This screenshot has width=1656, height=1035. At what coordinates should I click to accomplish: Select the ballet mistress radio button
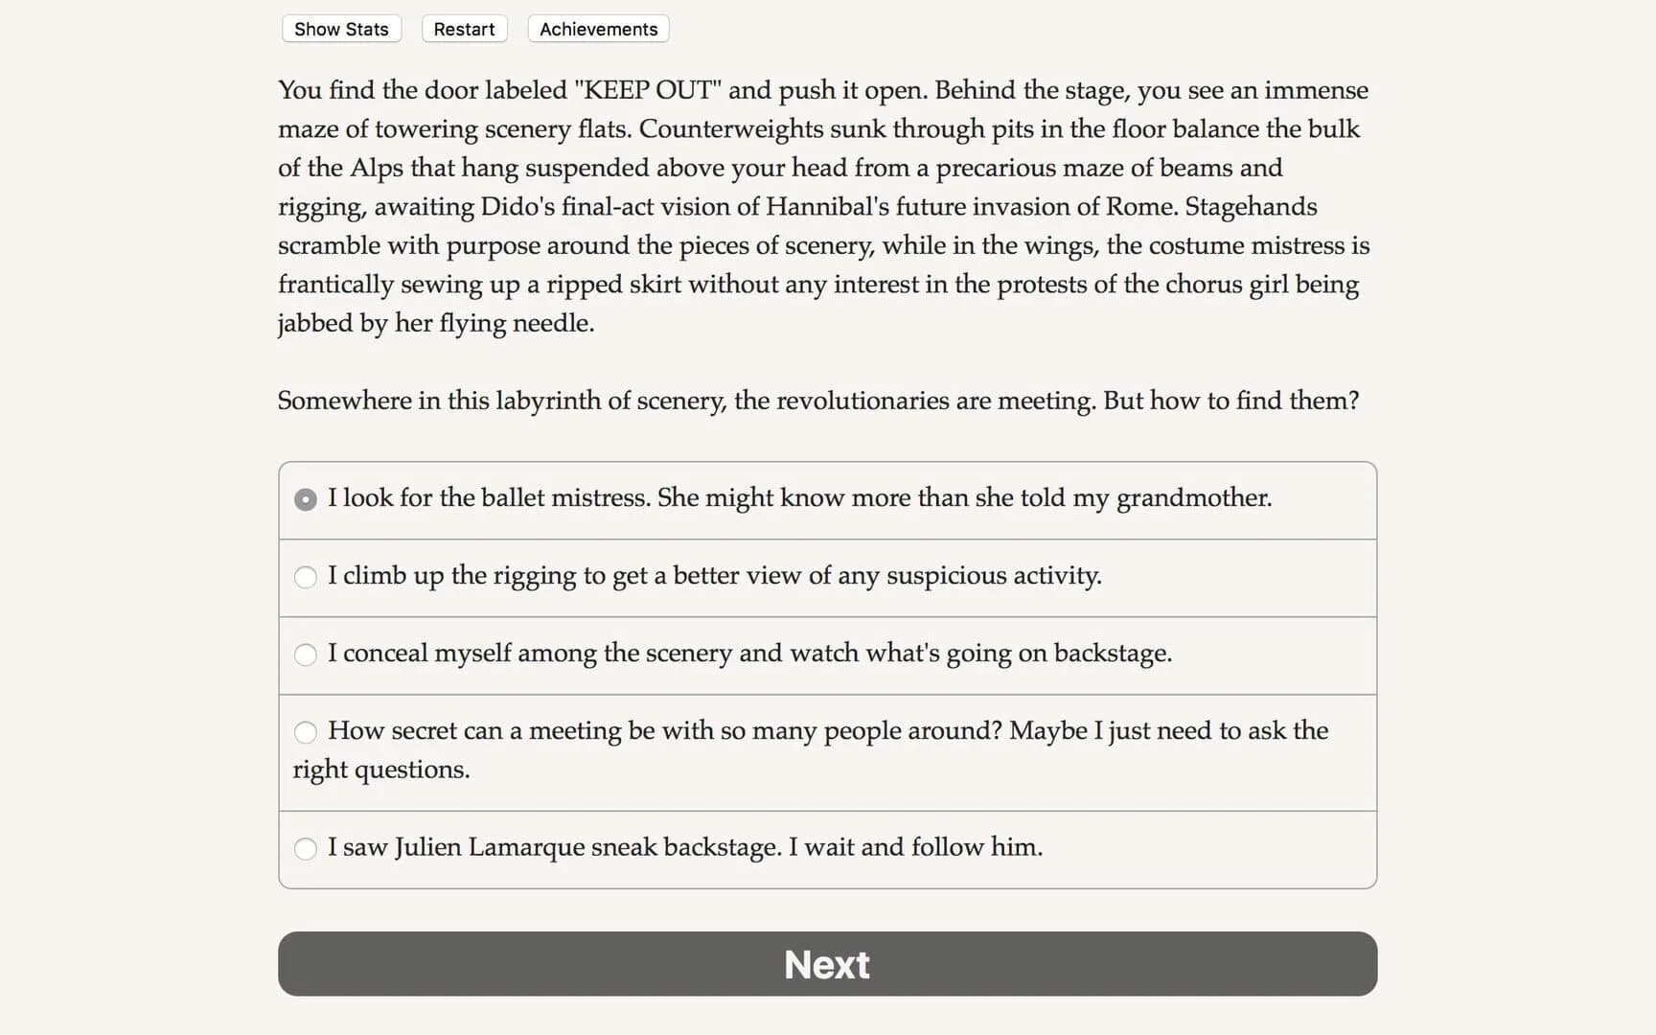point(306,499)
